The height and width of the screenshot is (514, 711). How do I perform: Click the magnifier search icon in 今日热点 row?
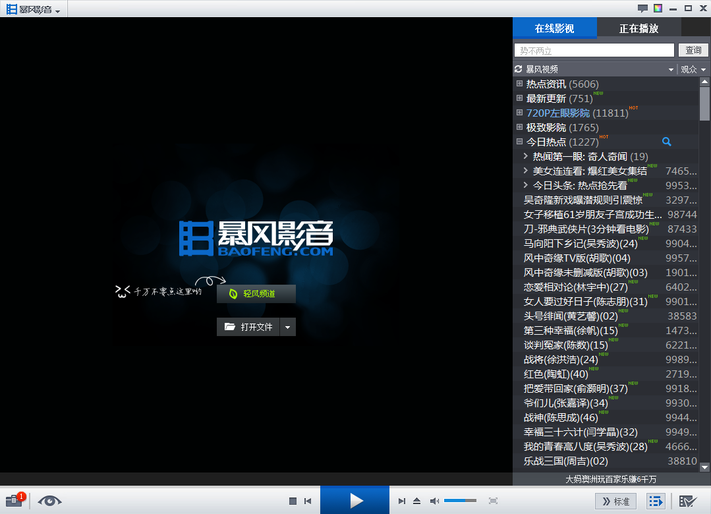(666, 142)
